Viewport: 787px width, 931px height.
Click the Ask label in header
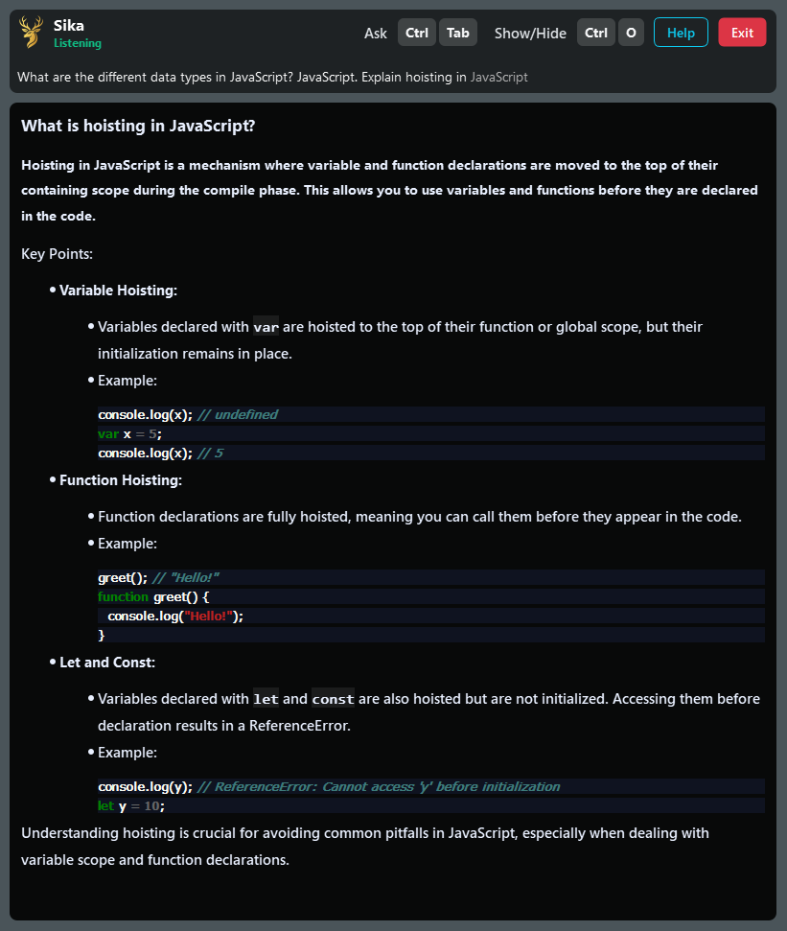click(x=376, y=34)
